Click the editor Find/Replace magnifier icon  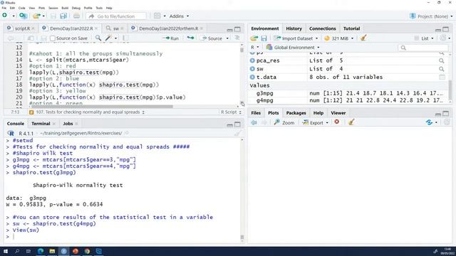coord(98,38)
